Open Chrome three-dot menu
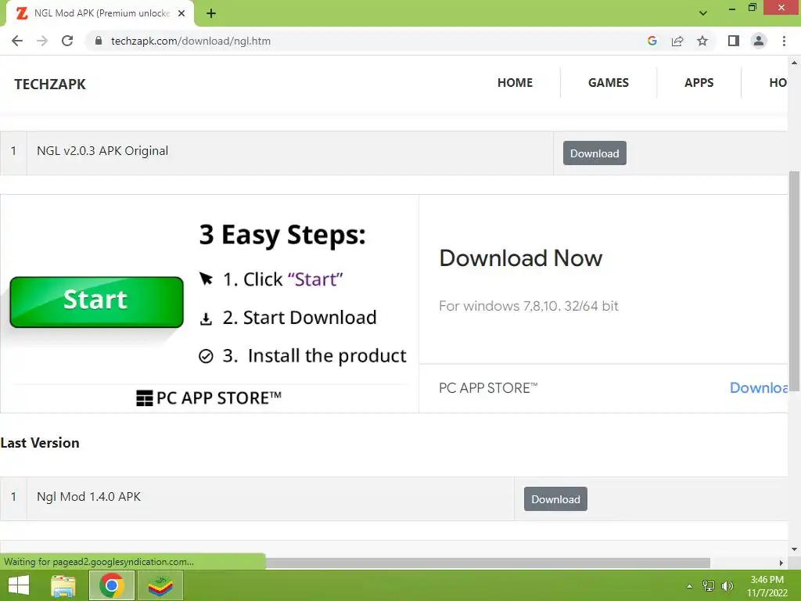The width and height of the screenshot is (801, 601). point(784,41)
